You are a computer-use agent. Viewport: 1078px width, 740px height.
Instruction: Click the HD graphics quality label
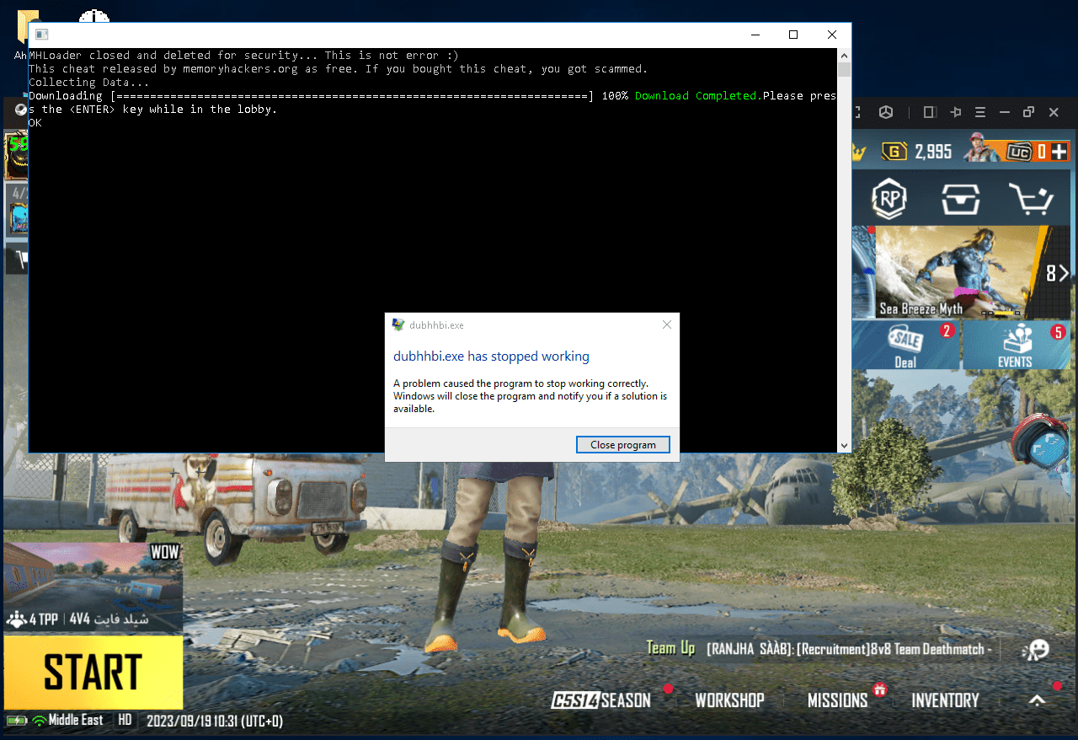[125, 721]
